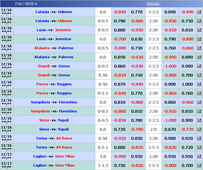Open chart icon for Torino-AS Roma 0.50 handicap row
The height and width of the screenshot is (170, 203).
tap(199, 139)
